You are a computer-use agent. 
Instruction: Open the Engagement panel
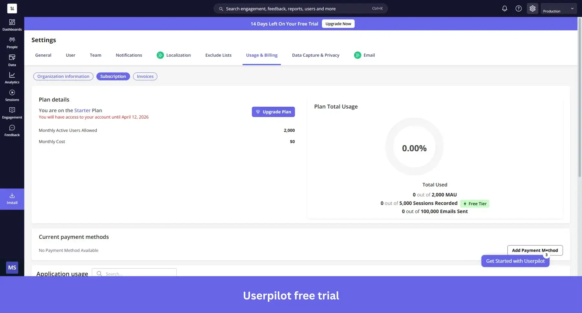point(12,112)
